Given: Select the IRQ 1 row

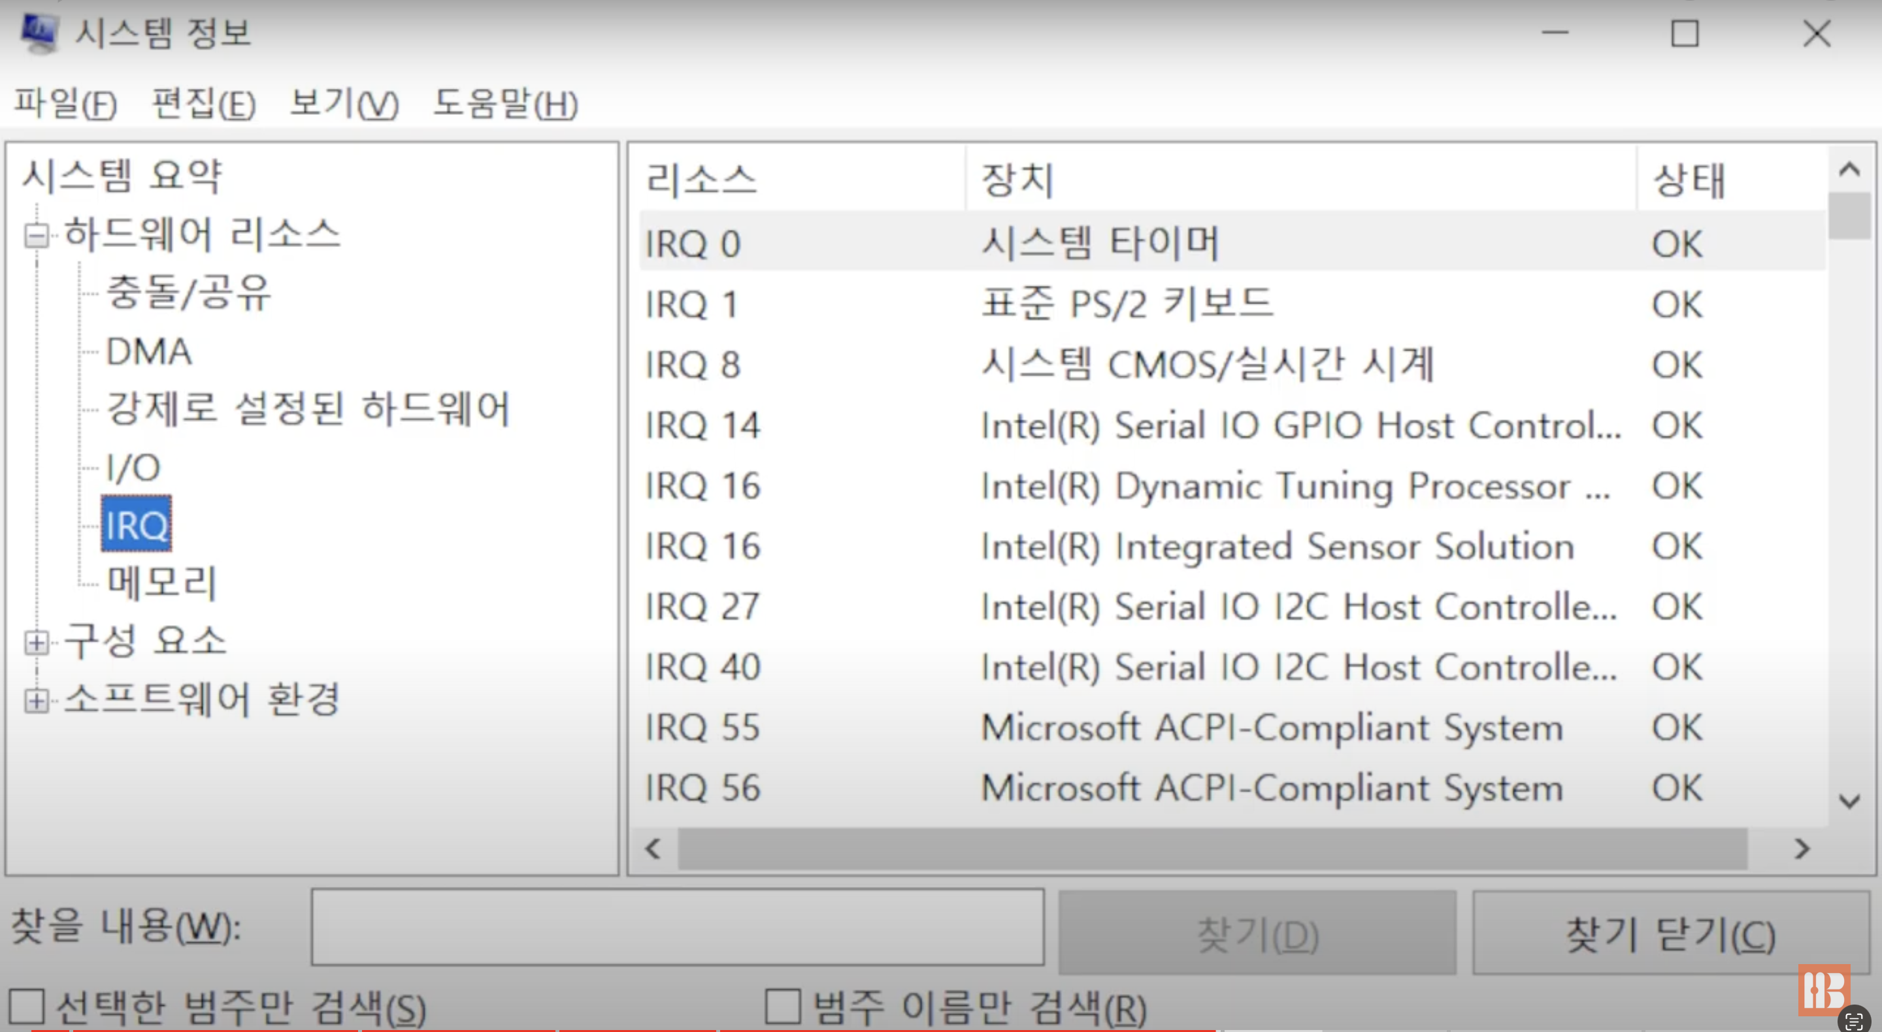Looking at the screenshot, I should pos(1232,304).
